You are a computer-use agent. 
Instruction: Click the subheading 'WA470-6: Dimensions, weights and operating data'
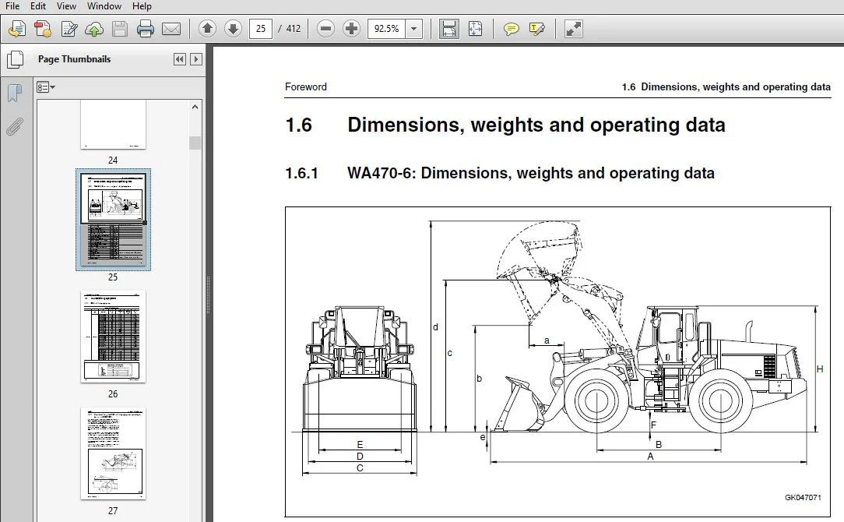(x=531, y=173)
